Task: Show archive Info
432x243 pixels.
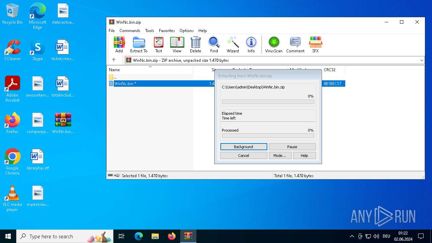Action: tap(251, 45)
